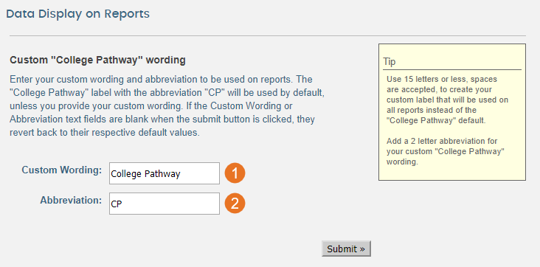Click the tip line "Add a 2 letter abbreviation for"
The height and width of the screenshot is (267, 540).
[442, 142]
